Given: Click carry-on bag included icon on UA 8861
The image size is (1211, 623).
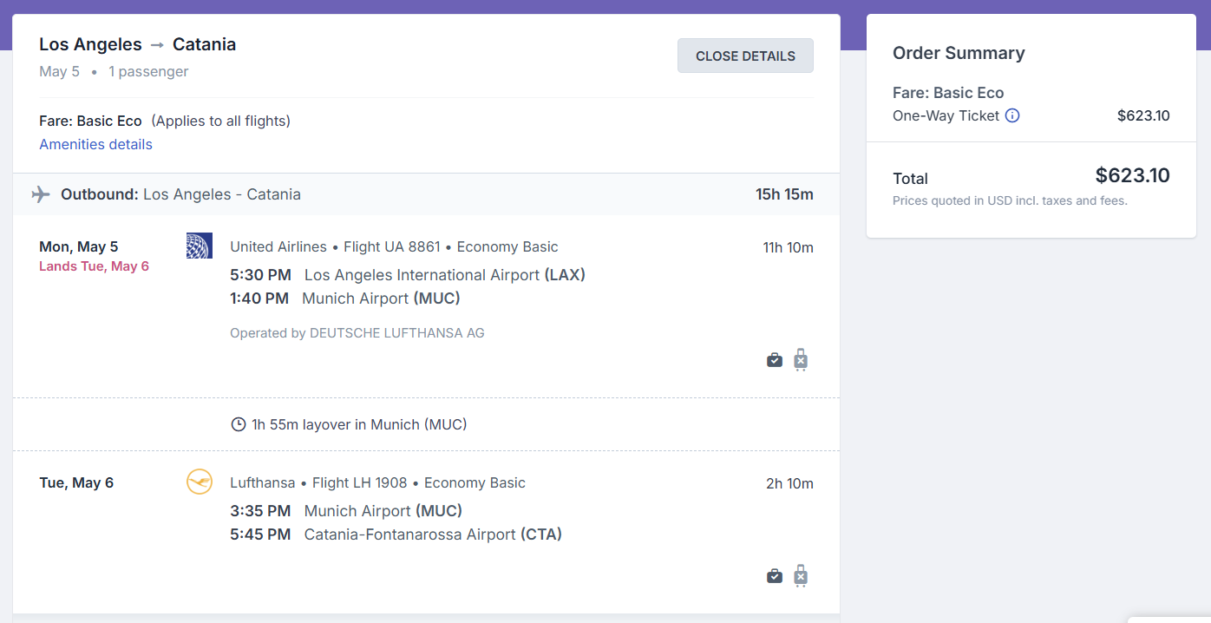Looking at the screenshot, I should click(775, 360).
